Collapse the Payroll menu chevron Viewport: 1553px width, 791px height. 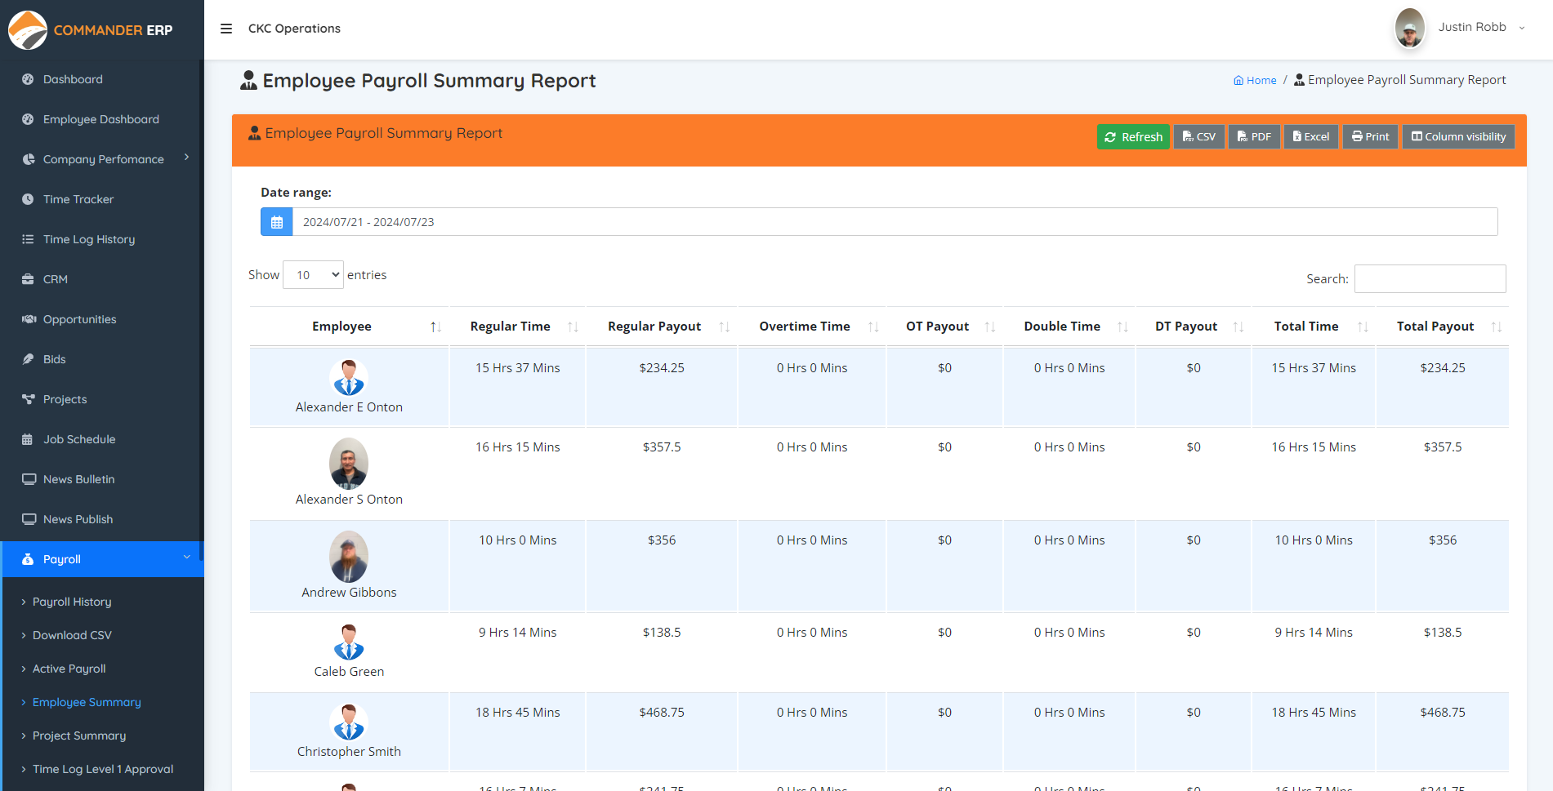click(186, 557)
